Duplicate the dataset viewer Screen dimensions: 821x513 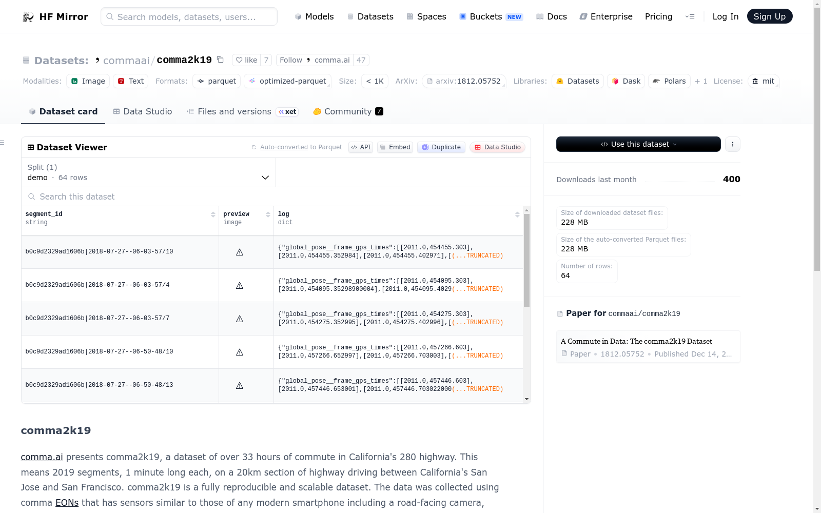pos(441,147)
